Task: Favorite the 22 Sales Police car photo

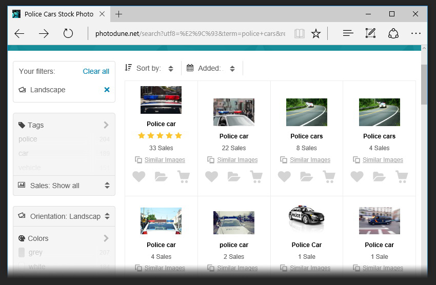Action: pos(212,177)
